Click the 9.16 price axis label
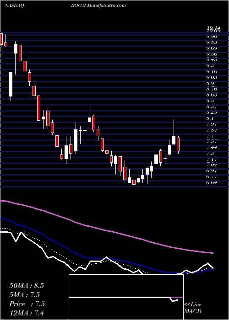 212,72
